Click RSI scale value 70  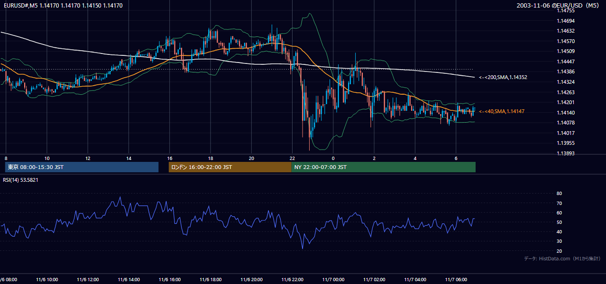coord(559,203)
